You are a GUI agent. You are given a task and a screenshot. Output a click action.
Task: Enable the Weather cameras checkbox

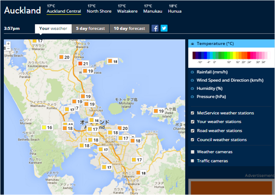click(192, 152)
